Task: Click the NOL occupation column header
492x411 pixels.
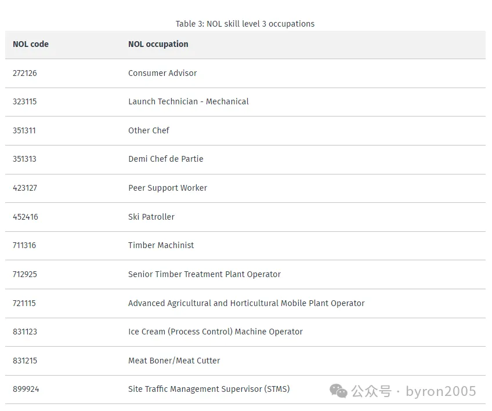Action: (158, 44)
